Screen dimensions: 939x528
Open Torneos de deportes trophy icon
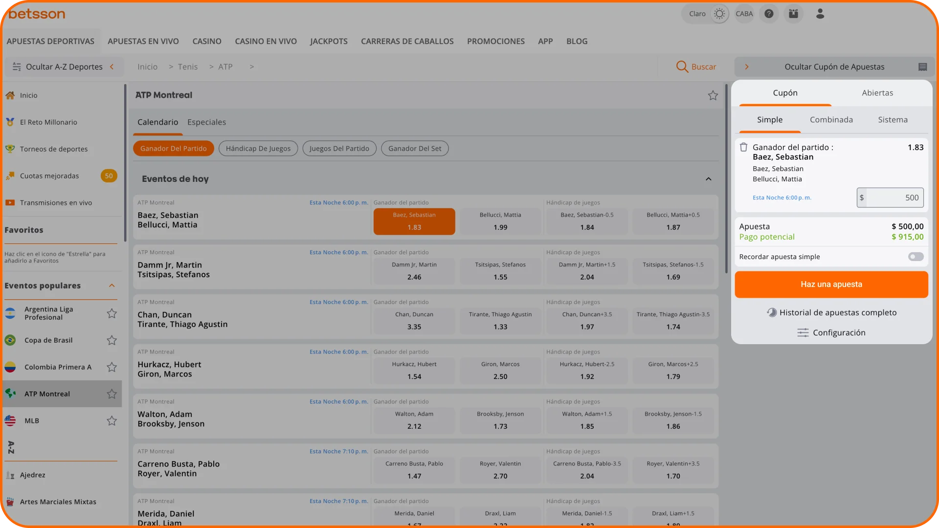pos(10,149)
